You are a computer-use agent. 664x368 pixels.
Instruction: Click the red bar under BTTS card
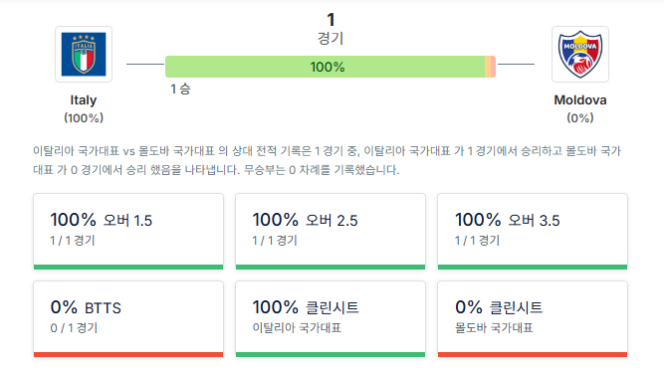point(128,354)
